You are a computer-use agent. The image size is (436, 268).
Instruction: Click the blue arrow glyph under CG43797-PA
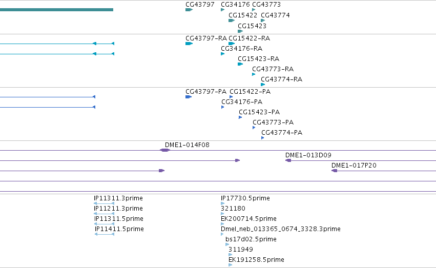[189, 97]
